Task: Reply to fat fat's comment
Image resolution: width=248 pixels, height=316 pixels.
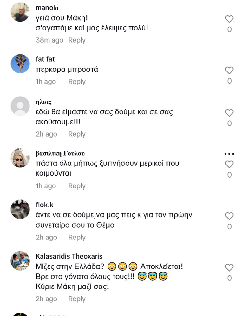Action: [x=77, y=82]
